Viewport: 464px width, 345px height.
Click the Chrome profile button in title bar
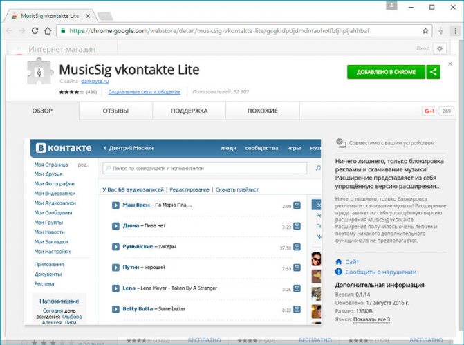[391, 6]
